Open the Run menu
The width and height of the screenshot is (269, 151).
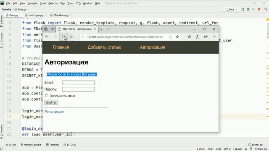point(63,3)
